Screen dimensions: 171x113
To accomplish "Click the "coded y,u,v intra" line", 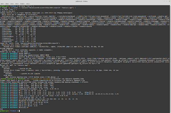I will (x=34, y=96).
